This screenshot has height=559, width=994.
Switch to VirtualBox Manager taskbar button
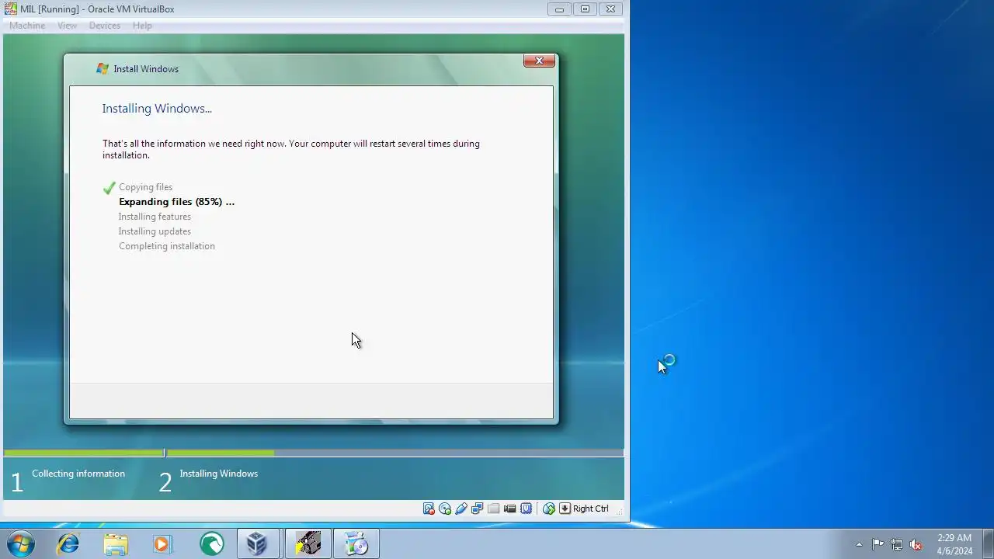[x=258, y=543]
